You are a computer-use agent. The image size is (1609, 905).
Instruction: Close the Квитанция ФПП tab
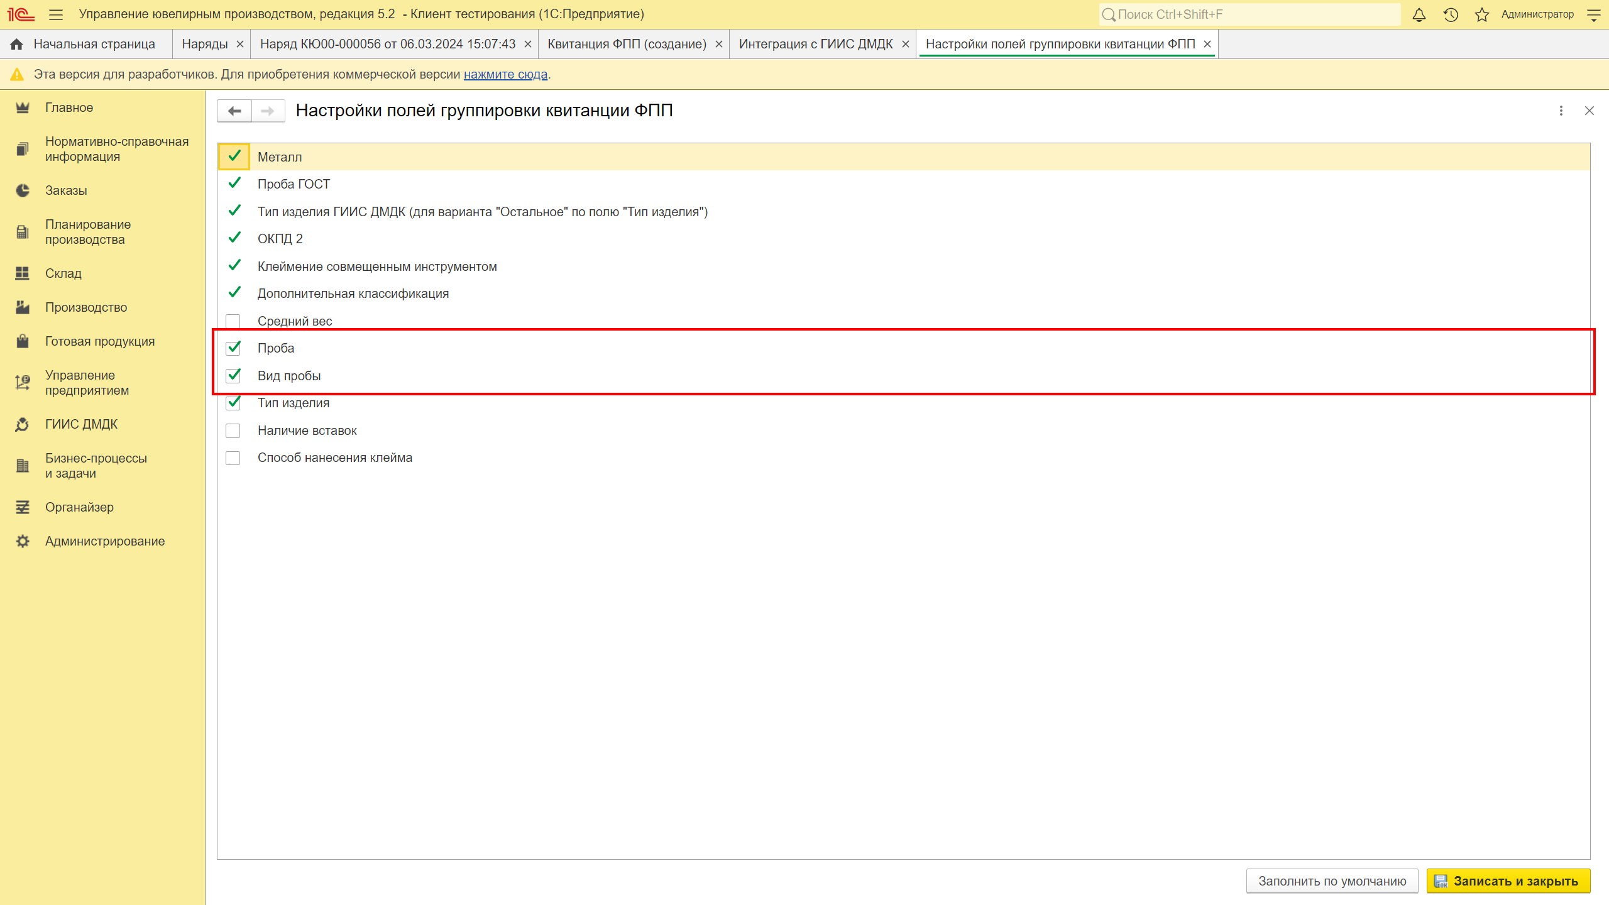tap(719, 44)
